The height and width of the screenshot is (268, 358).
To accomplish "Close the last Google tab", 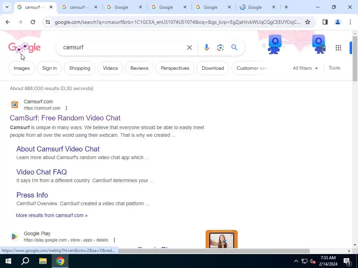I will click(x=273, y=7).
